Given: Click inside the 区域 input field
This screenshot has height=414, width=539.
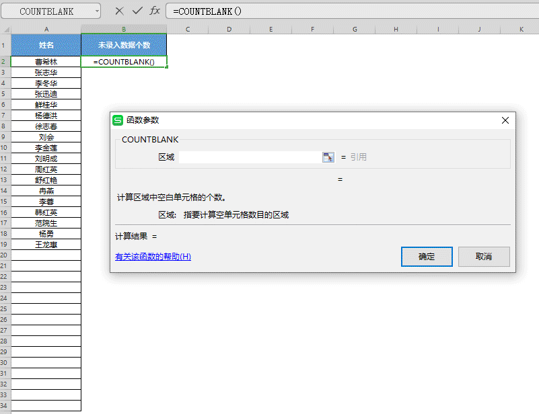Looking at the screenshot, I should pos(249,157).
